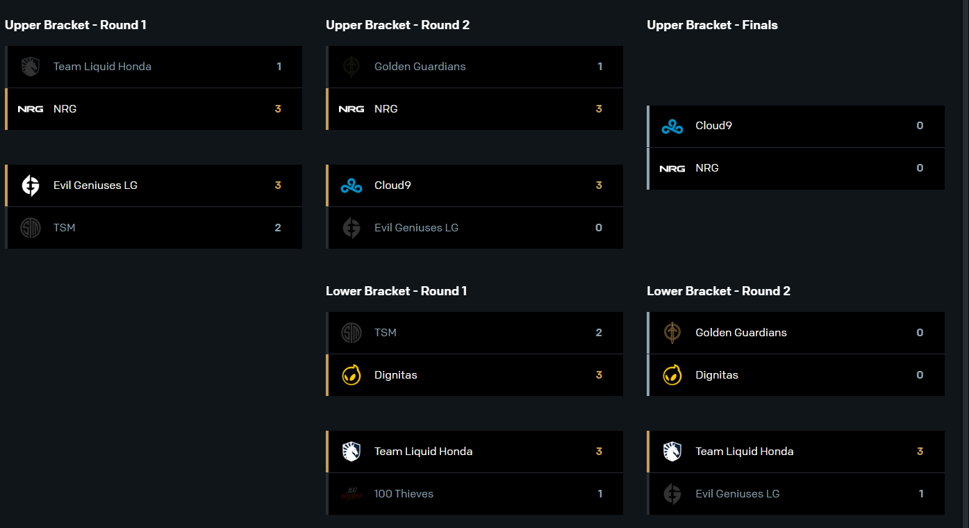Viewport: 969px width, 528px height.
Task: Select TSM name in Lower Bracket Round 1
Action: [x=386, y=333]
